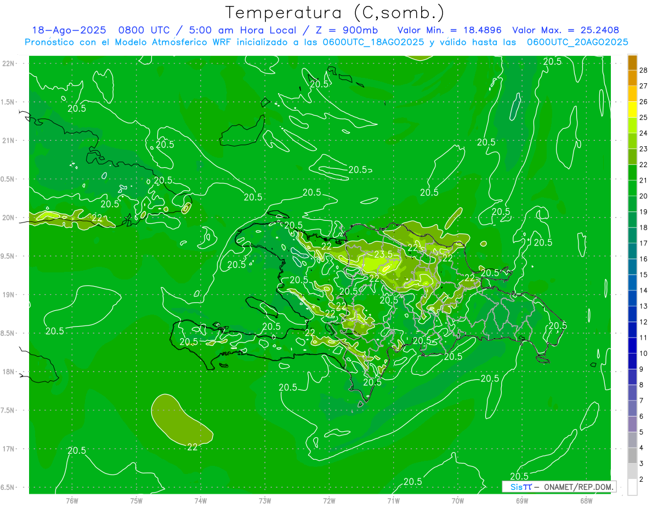Image resolution: width=658 pixels, height=508 pixels.
Task: Click the legend swatch between 22 and 23
Action: 632,157
